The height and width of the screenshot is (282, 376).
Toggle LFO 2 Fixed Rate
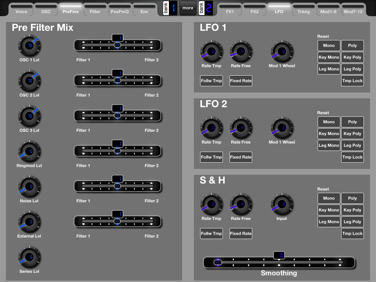241,157
